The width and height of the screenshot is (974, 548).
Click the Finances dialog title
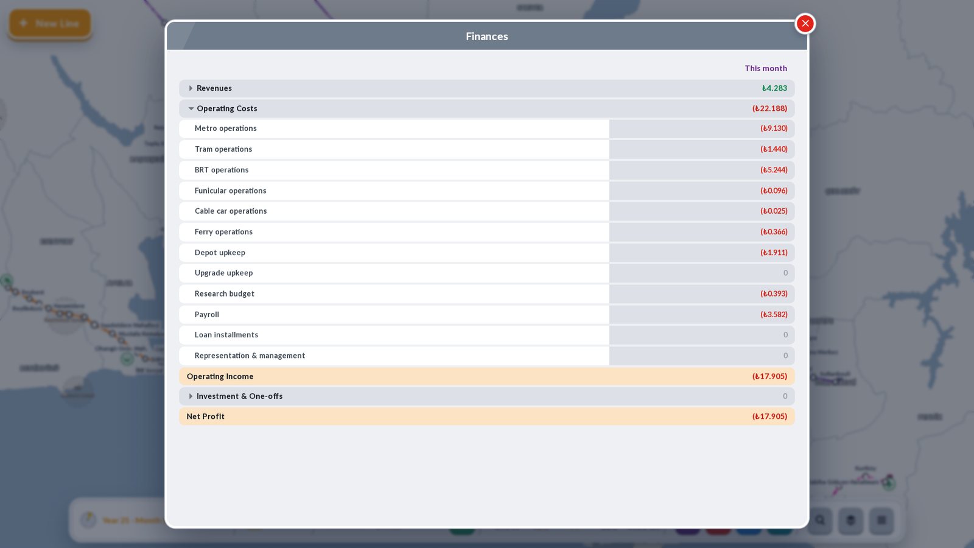click(487, 37)
